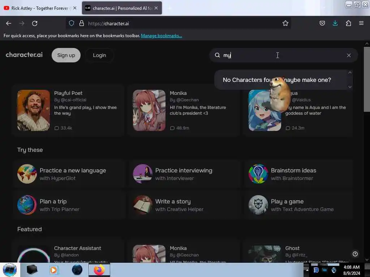
Task: Open the top Monika character card
Action: pos(184,110)
